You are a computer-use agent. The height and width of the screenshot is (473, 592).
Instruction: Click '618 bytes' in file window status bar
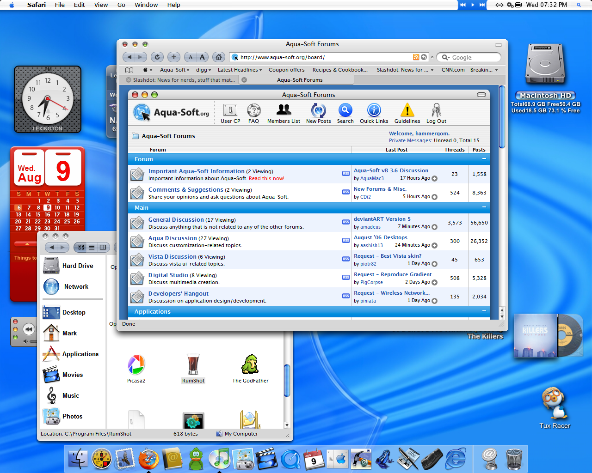(x=185, y=434)
